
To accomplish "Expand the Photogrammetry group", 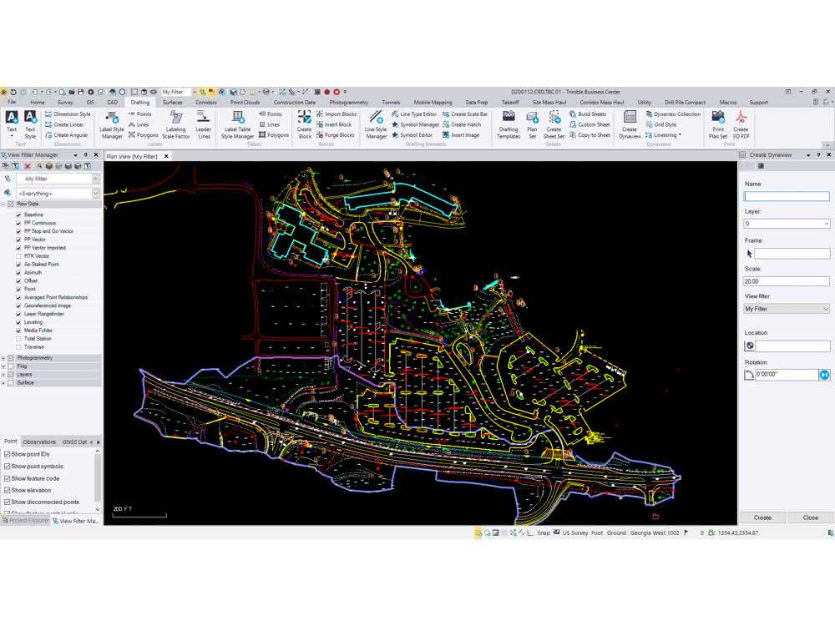I will click(x=3, y=358).
